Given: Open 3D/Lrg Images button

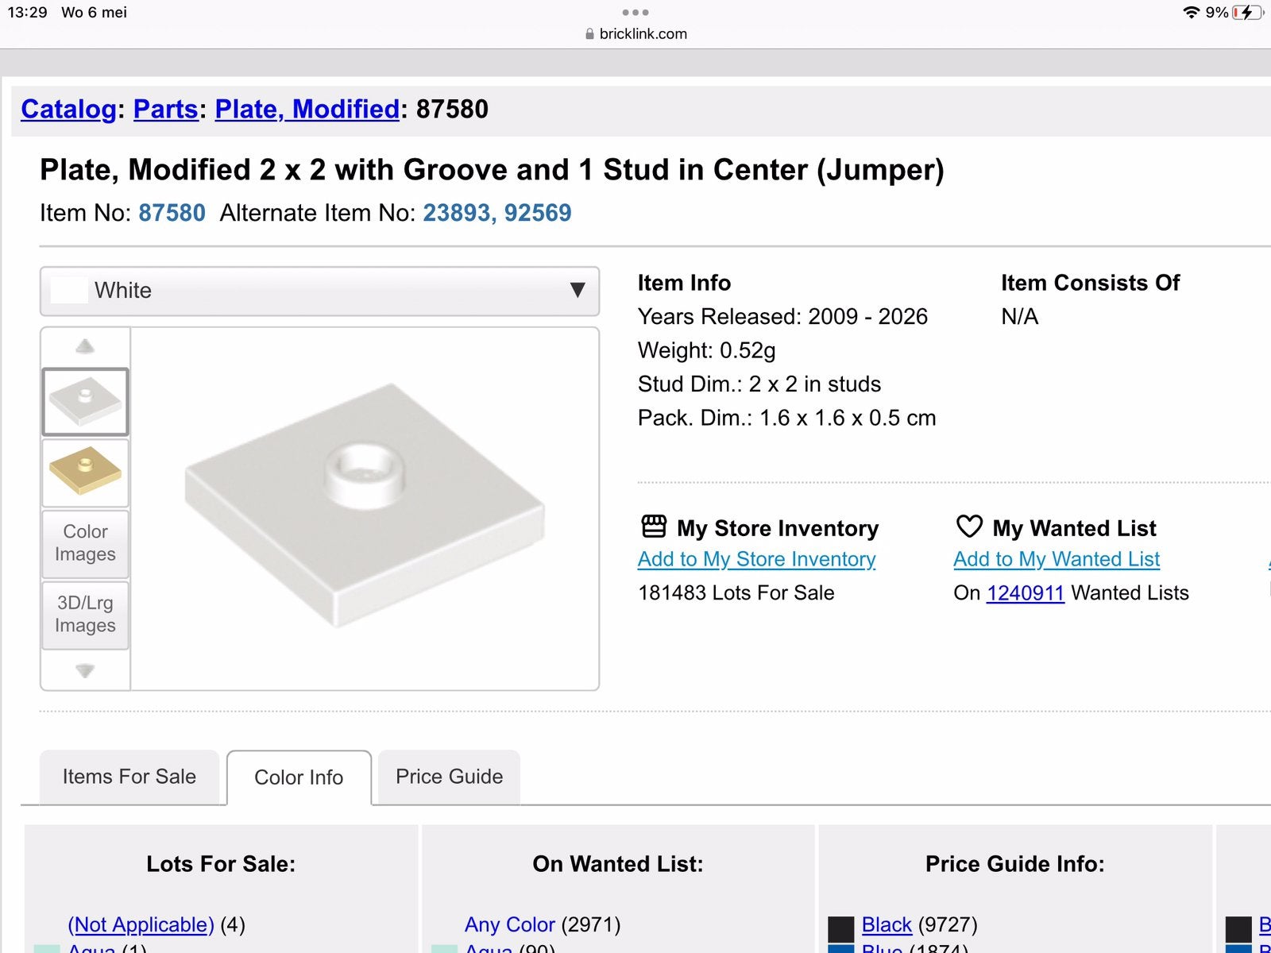Looking at the screenshot, I should (85, 615).
